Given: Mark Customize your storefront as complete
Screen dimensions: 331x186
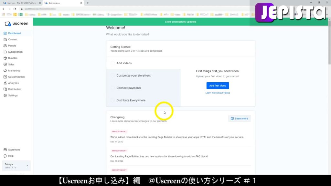Looking at the screenshot, I should (x=113, y=75).
